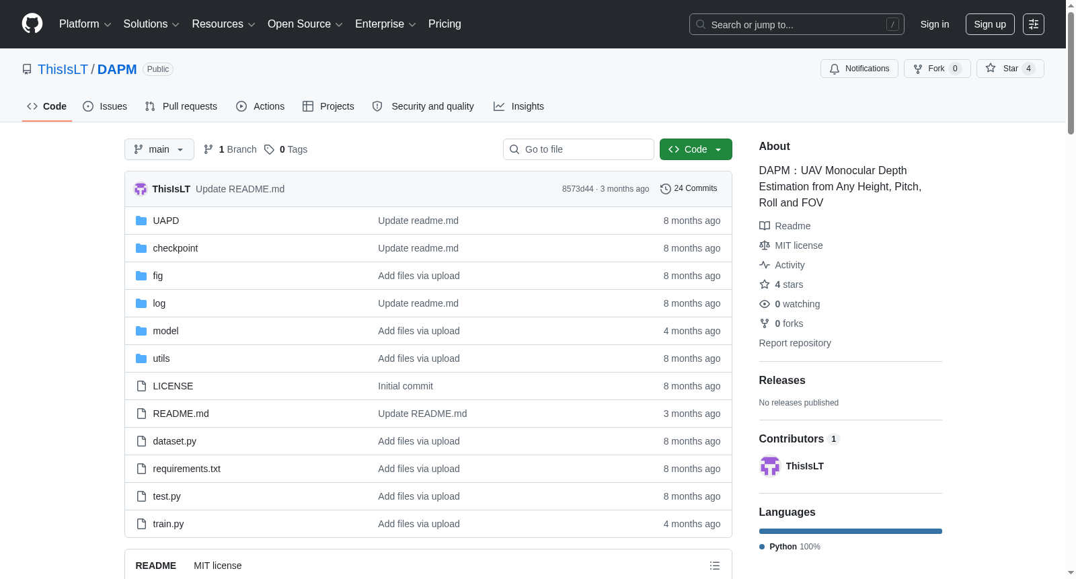Click the Sign in link
1076x579 pixels.
pos(935,24)
